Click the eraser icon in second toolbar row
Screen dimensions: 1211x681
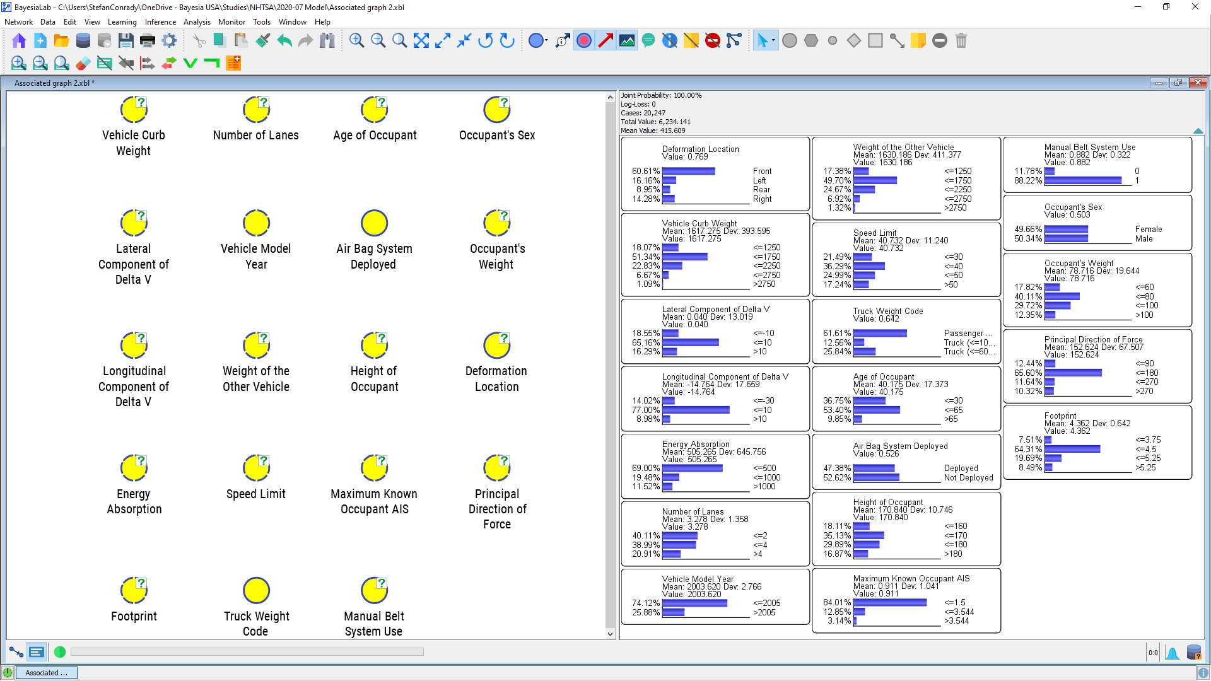coord(83,63)
